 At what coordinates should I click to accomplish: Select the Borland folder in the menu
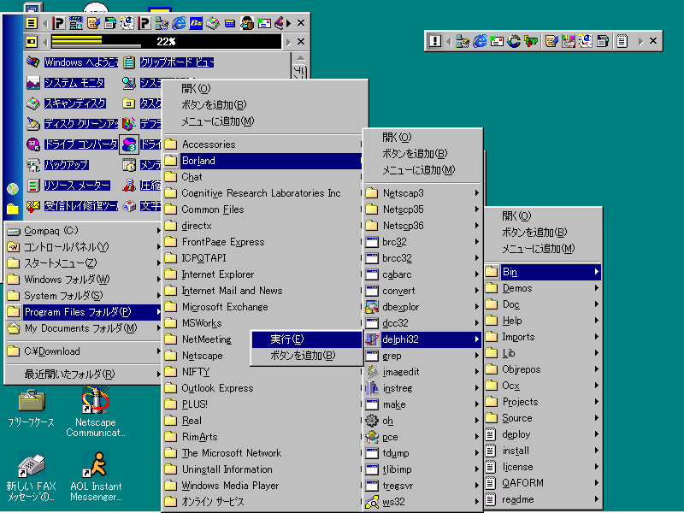263,161
